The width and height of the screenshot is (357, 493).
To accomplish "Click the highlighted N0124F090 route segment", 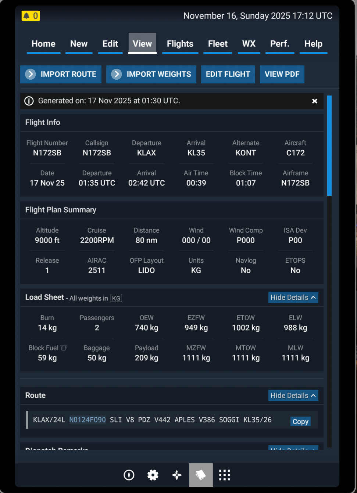I will coord(88,420).
